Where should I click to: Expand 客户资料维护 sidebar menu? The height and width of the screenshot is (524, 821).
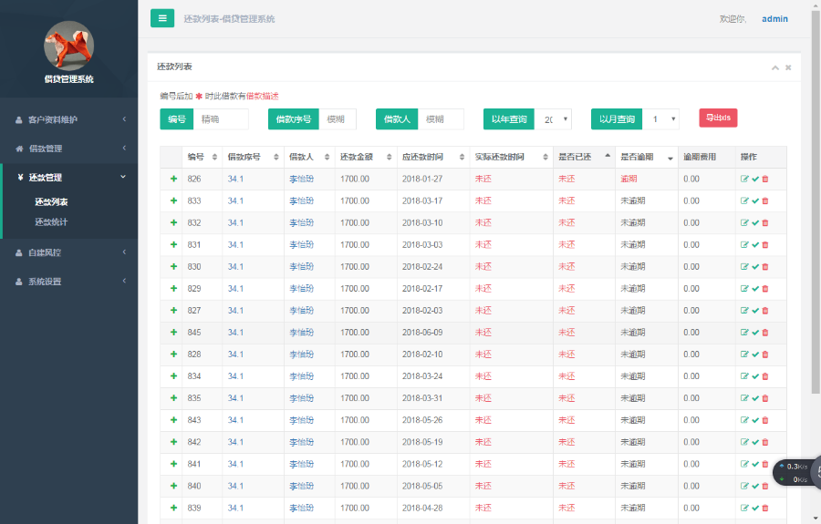coord(69,119)
